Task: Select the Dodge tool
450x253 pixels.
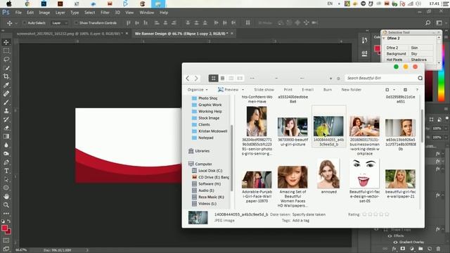Action: (x=6, y=153)
